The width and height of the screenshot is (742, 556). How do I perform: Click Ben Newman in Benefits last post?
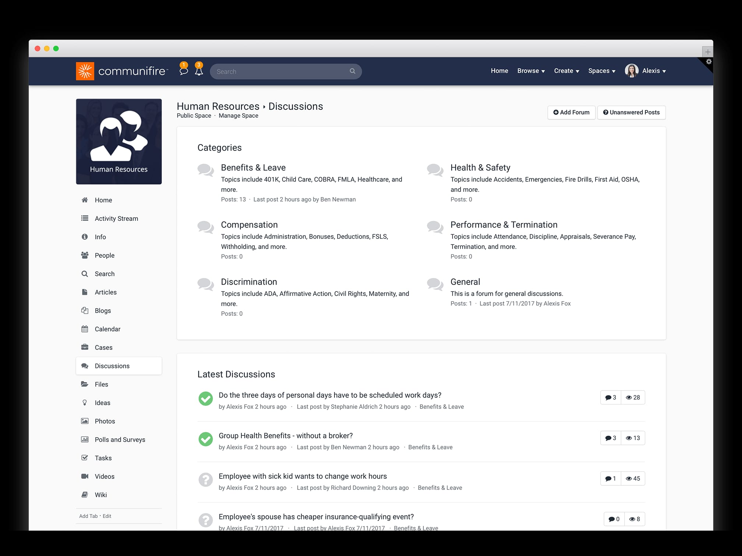tap(338, 199)
